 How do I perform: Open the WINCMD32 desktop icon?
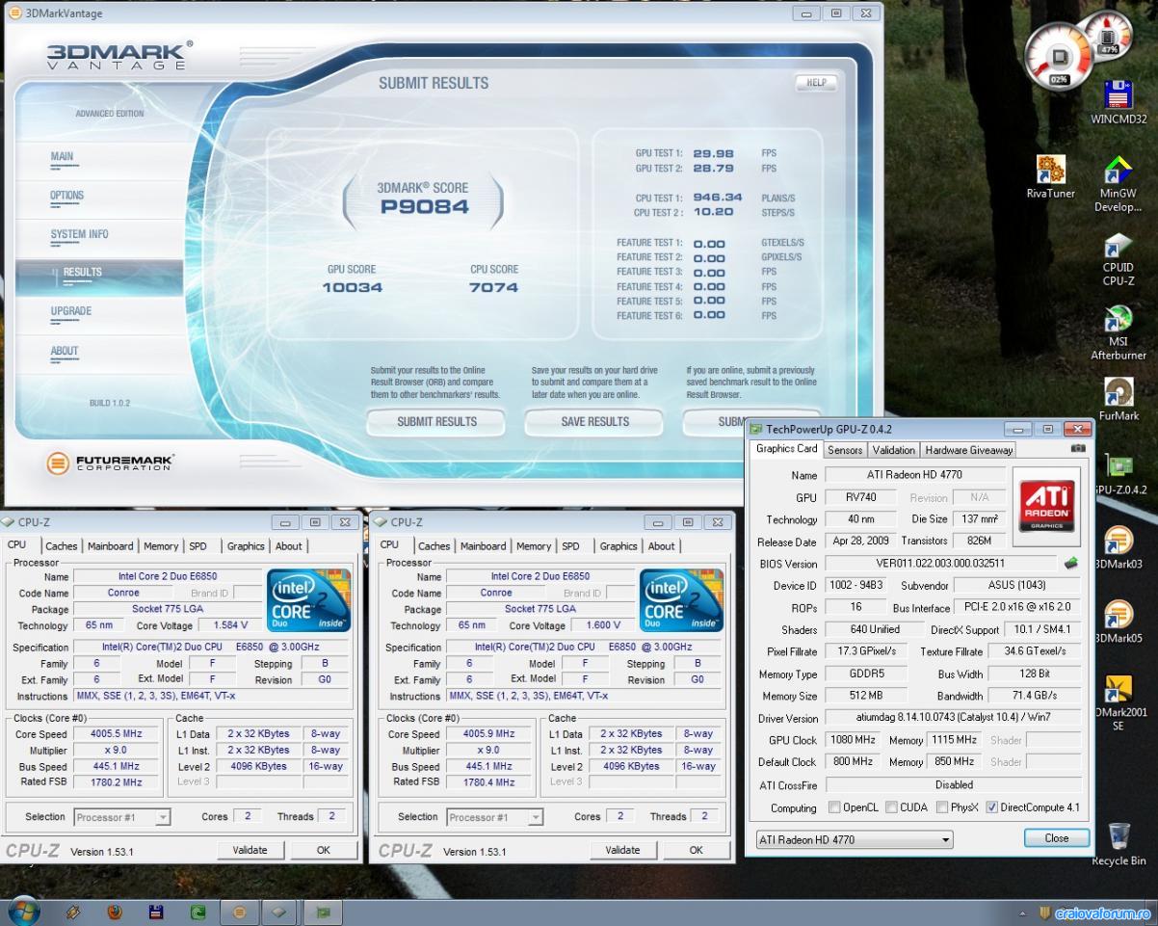pos(1118,103)
